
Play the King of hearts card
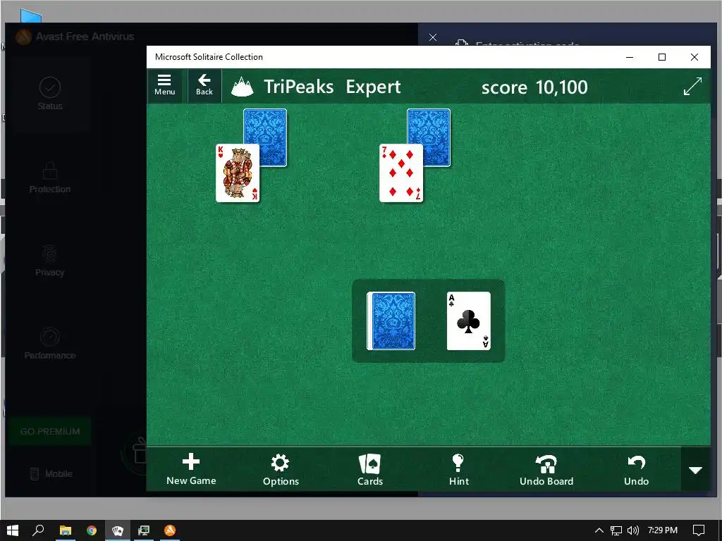[x=238, y=173]
